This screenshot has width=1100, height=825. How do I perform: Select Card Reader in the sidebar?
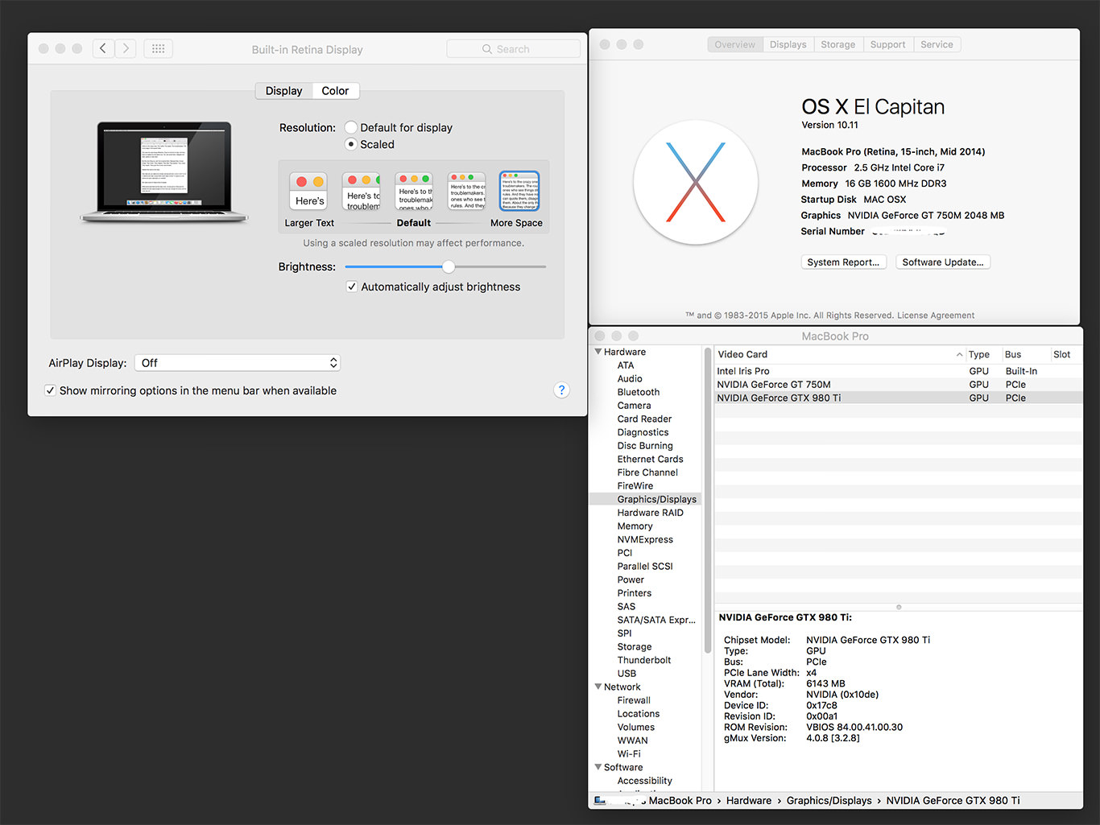(x=644, y=419)
